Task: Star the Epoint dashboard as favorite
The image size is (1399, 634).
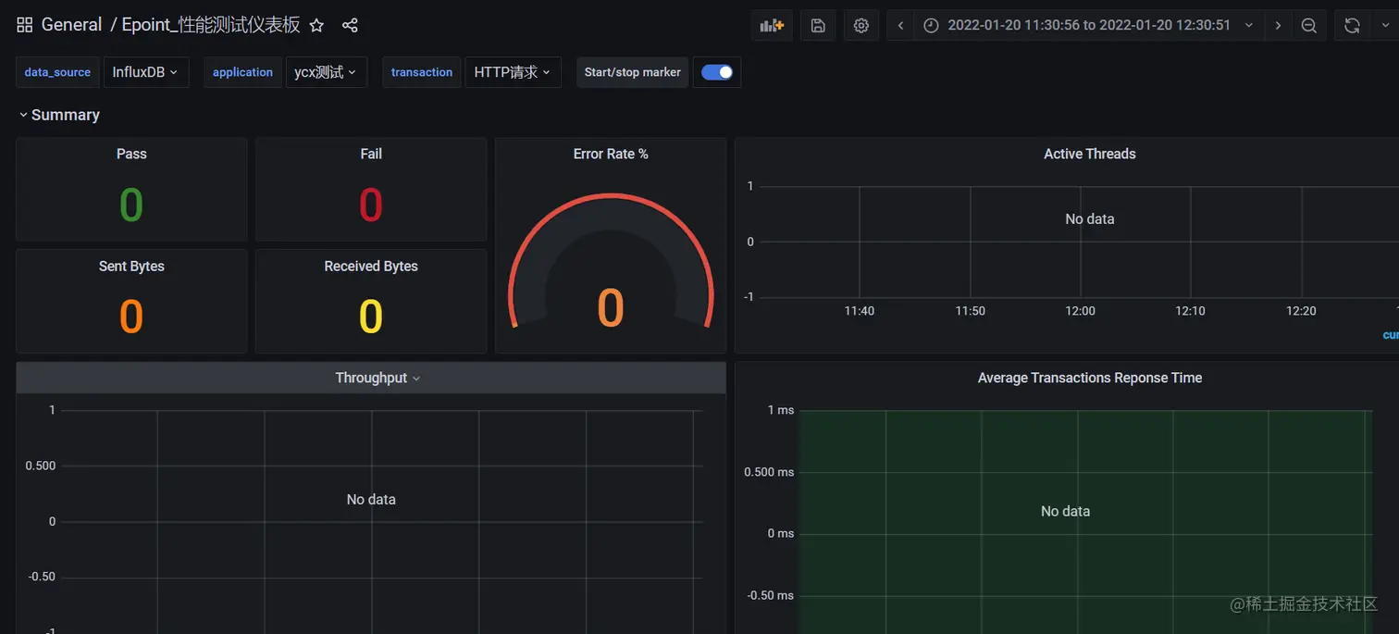Action: 316,25
